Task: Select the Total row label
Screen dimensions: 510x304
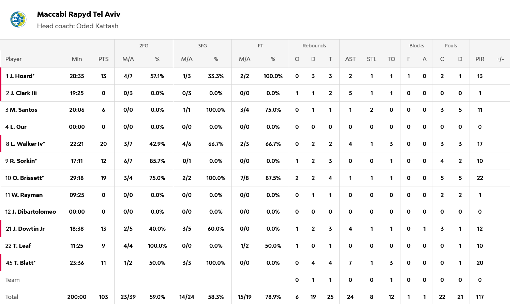Action: (x=12, y=297)
